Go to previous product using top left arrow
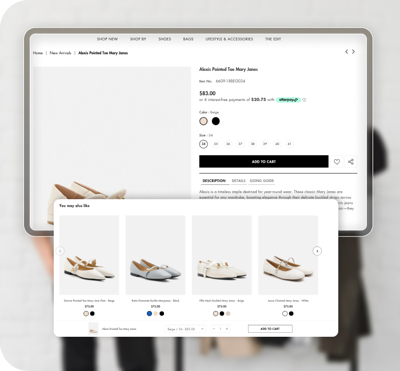Image resolution: width=400 pixels, height=371 pixels. click(346, 52)
